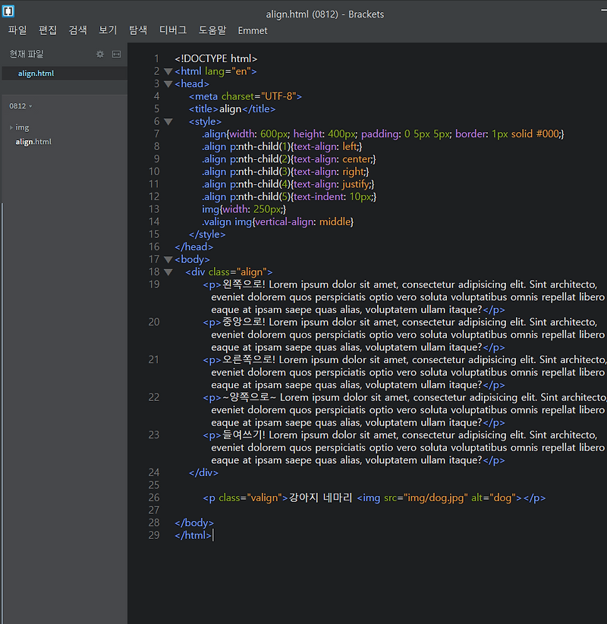Collapse the html tag on line 2

[x=168, y=71]
